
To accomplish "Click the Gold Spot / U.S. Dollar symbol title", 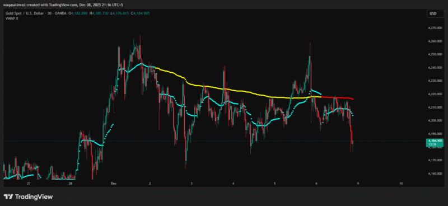I will point(25,13).
